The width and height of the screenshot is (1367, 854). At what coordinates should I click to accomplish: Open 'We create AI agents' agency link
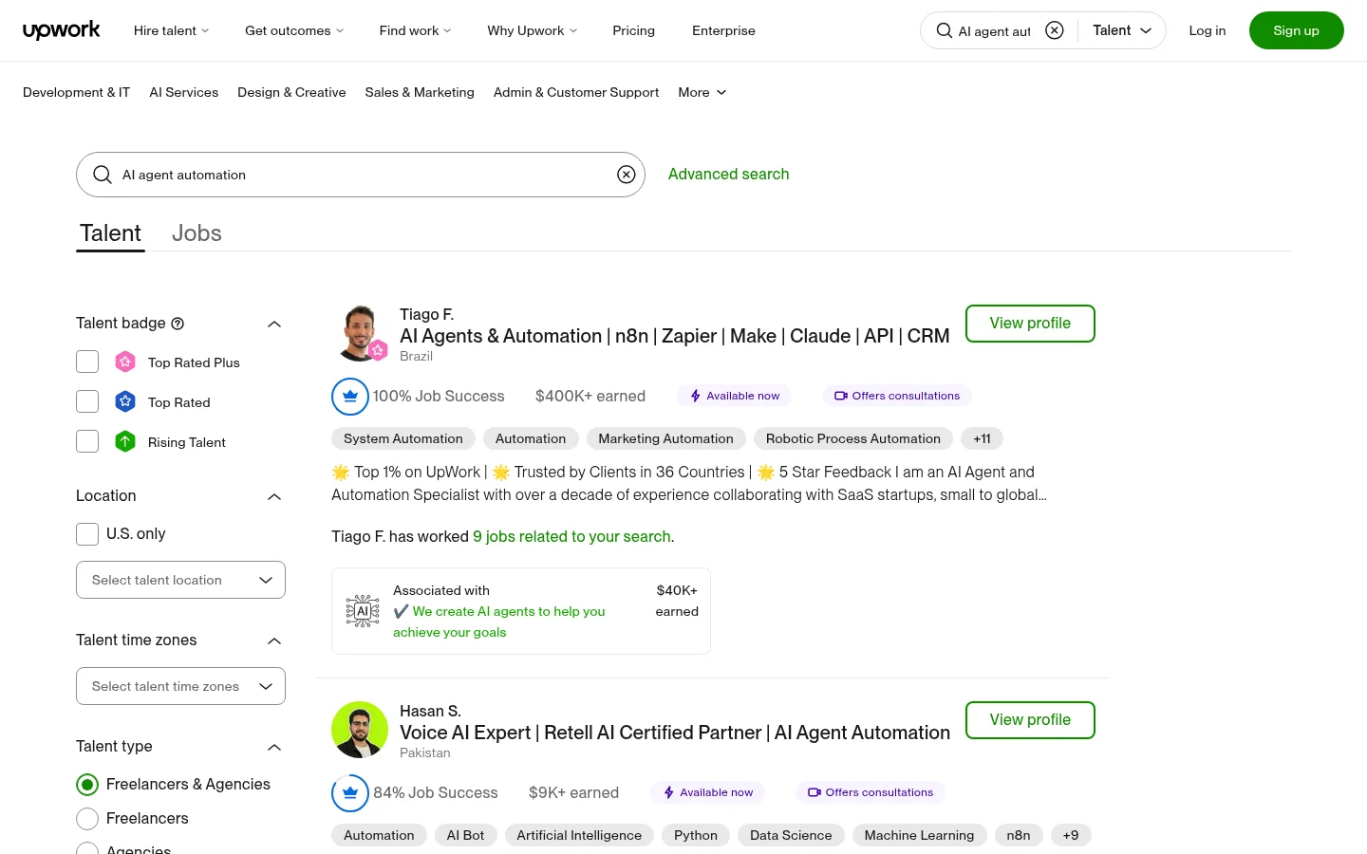(498, 622)
